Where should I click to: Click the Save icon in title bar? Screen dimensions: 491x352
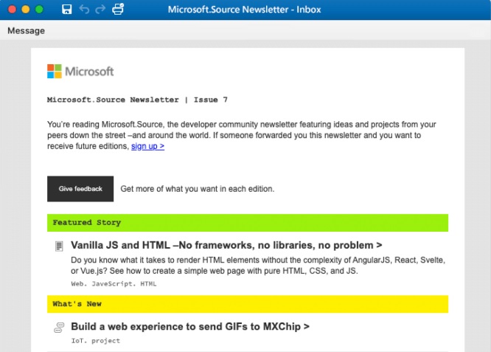(x=66, y=10)
